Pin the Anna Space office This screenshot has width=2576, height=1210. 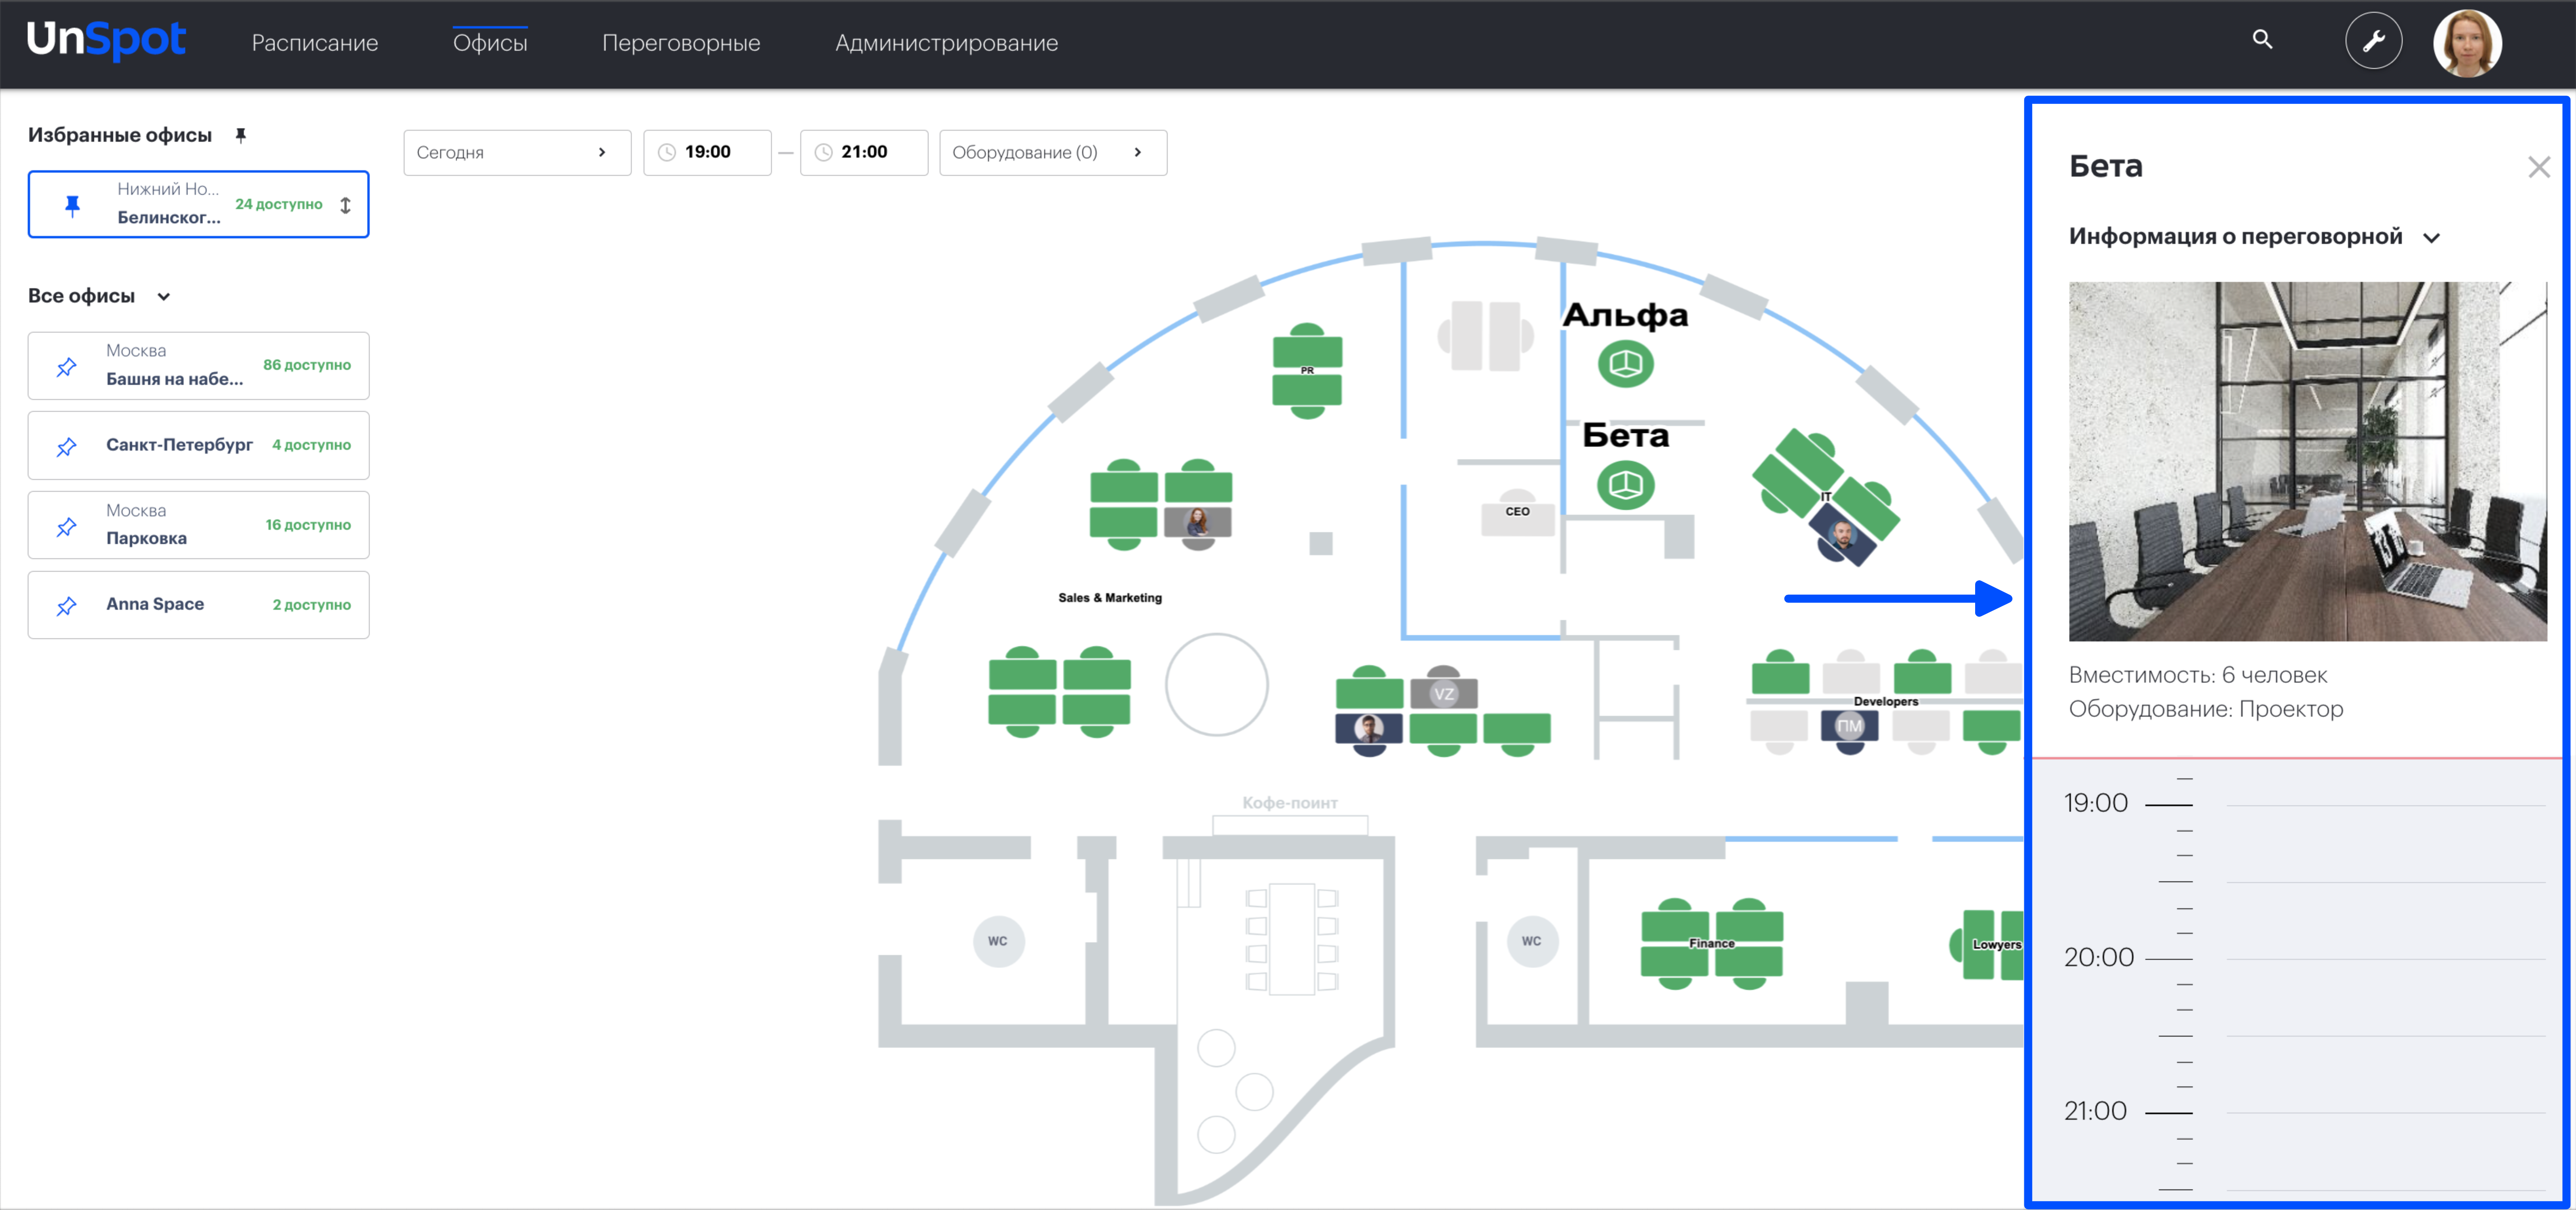pos(66,606)
